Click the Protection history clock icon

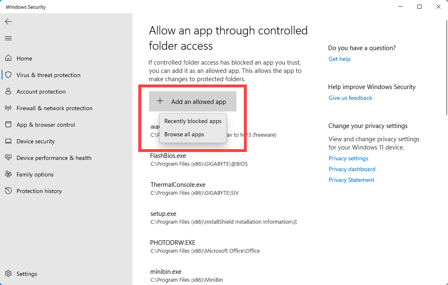8,191
